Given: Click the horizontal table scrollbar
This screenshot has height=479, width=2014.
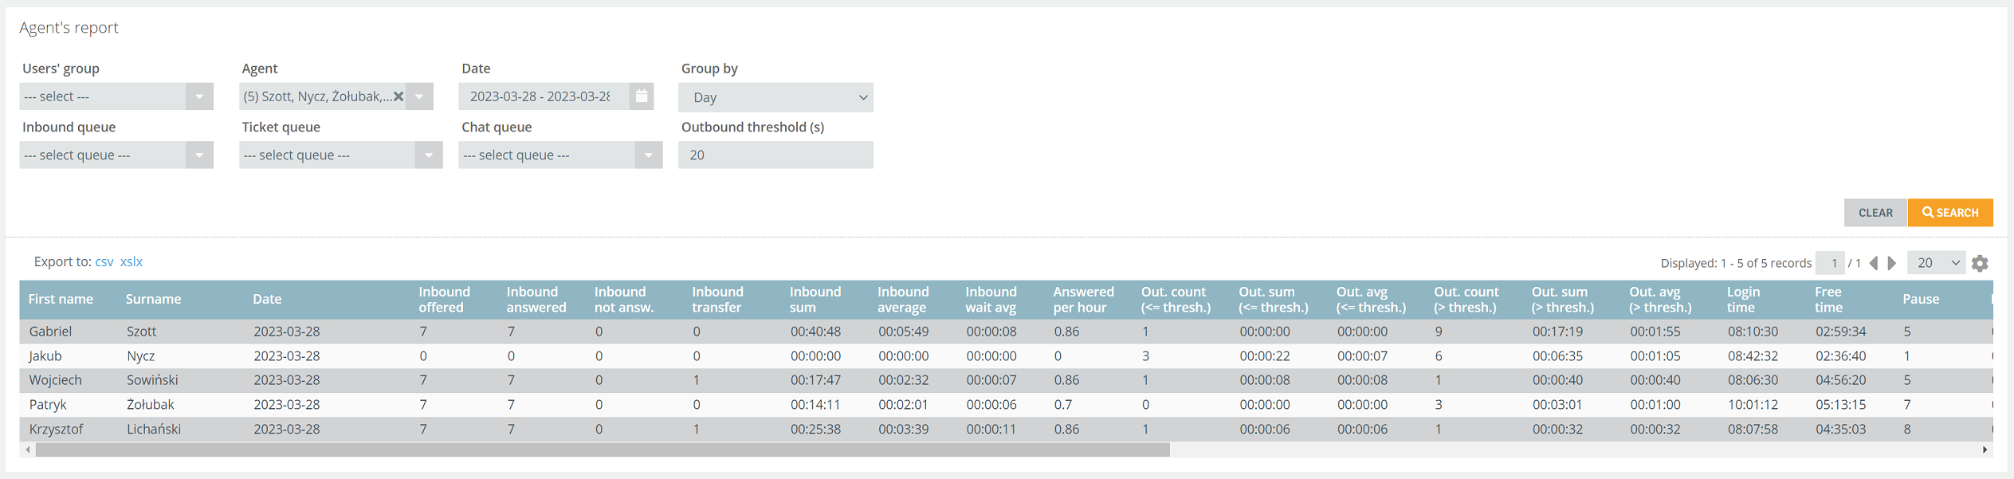Looking at the screenshot, I should pyautogui.click(x=603, y=450).
